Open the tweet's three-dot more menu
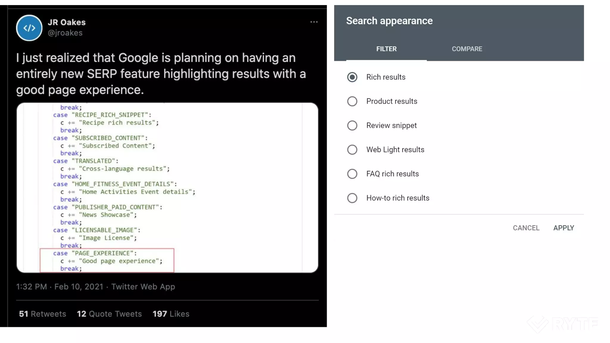The image size is (610, 343). (x=314, y=22)
